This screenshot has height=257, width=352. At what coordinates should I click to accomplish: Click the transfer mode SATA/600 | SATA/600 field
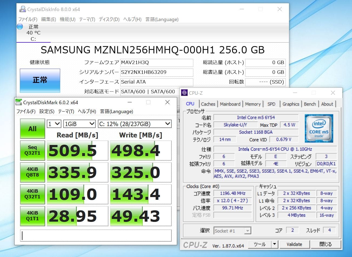coord(150,92)
